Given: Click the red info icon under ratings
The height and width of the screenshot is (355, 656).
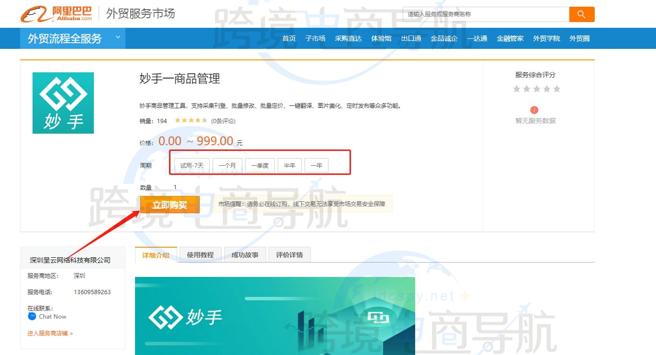Looking at the screenshot, I should click(535, 110).
